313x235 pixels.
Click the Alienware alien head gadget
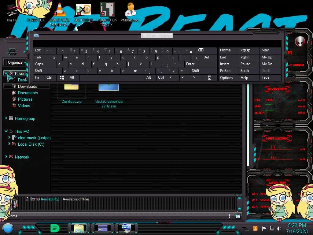(300, 42)
